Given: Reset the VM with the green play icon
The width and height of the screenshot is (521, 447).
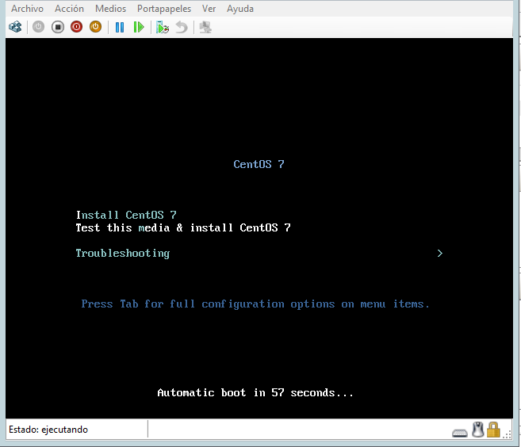Looking at the screenshot, I should click(139, 27).
